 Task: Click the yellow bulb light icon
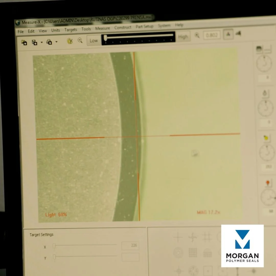pos(266,138)
